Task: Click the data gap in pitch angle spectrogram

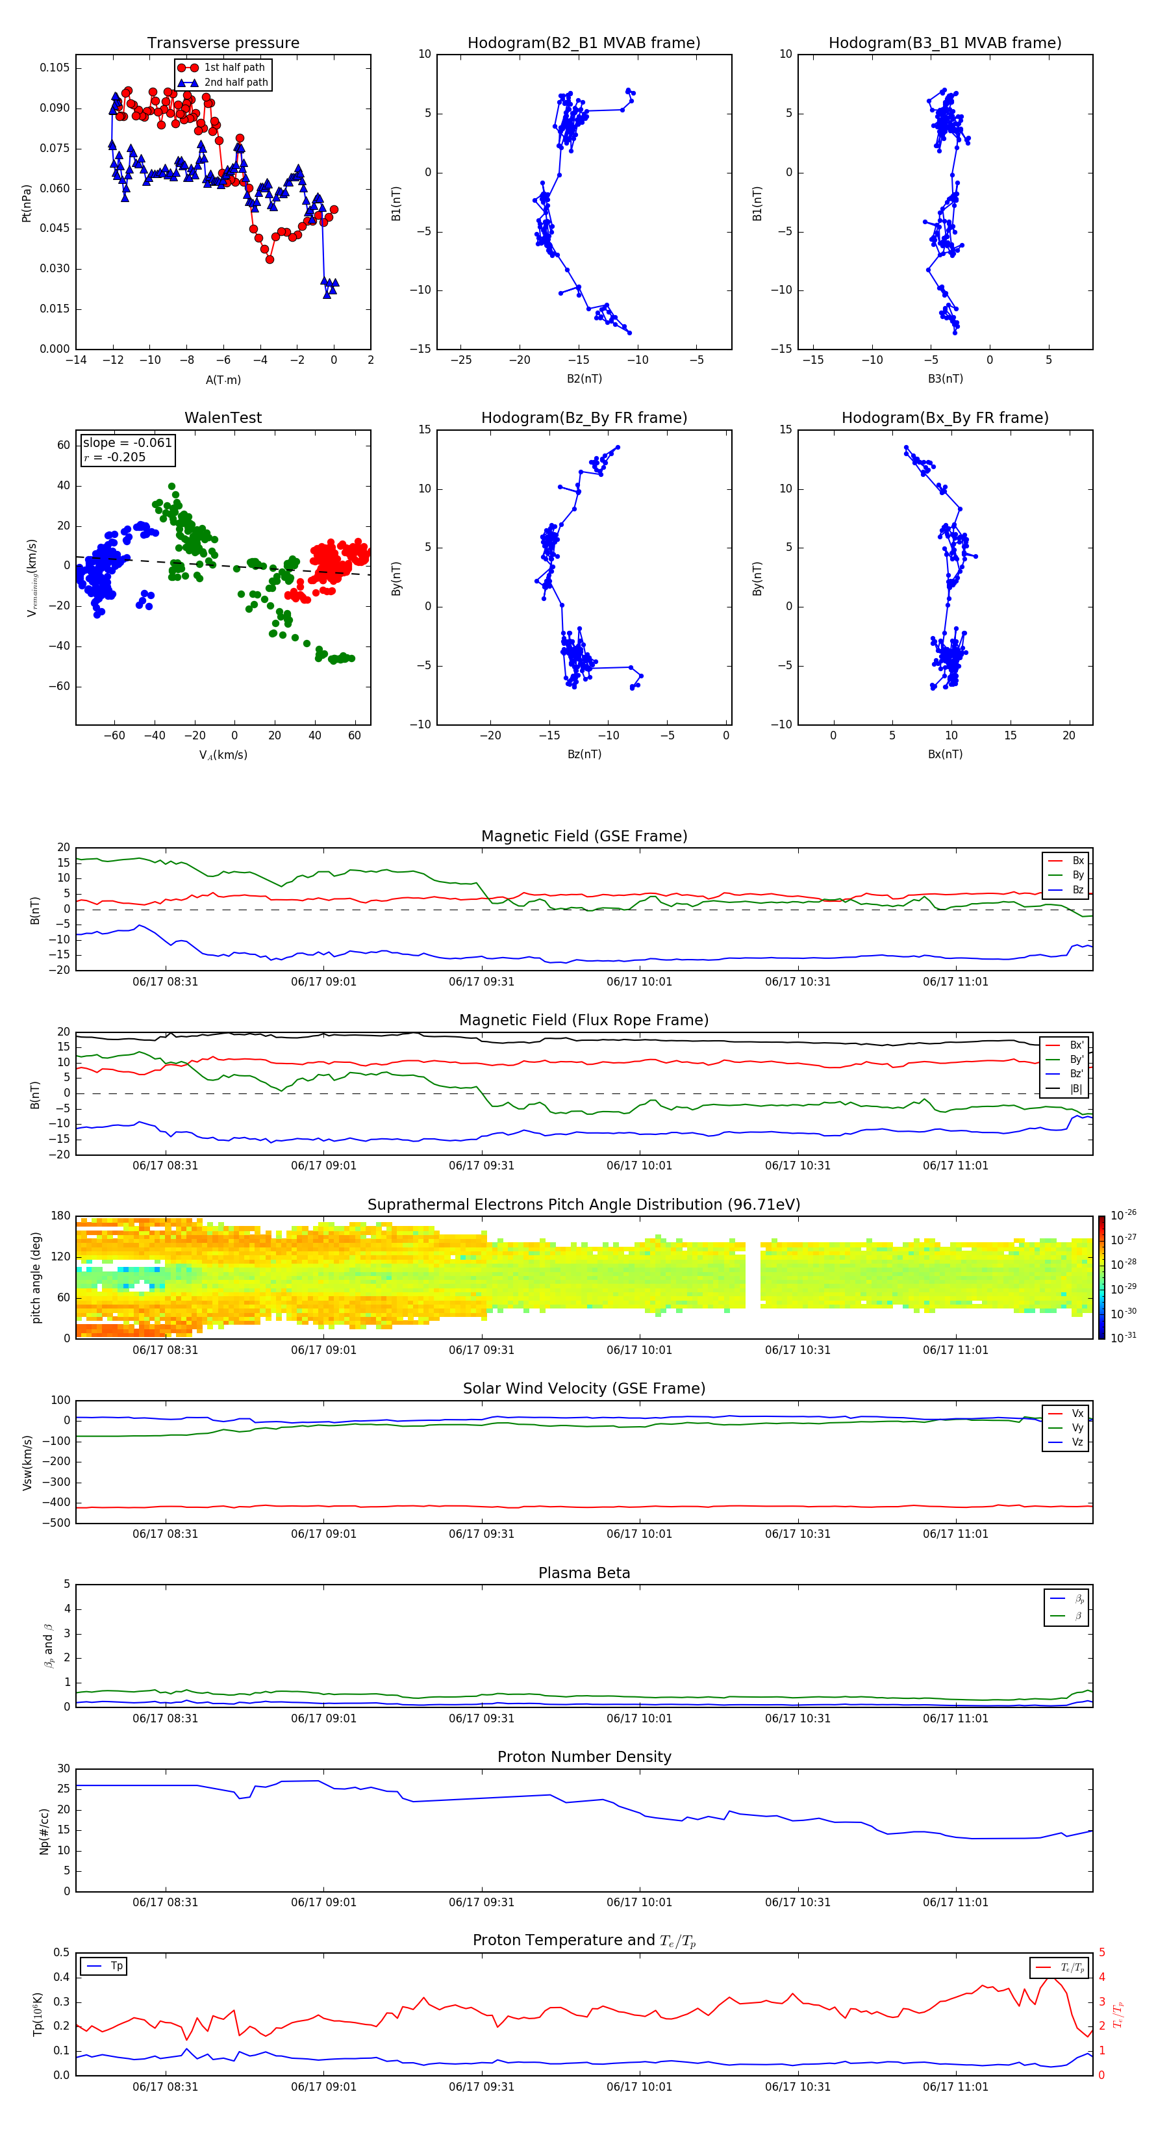Action: [752, 1276]
